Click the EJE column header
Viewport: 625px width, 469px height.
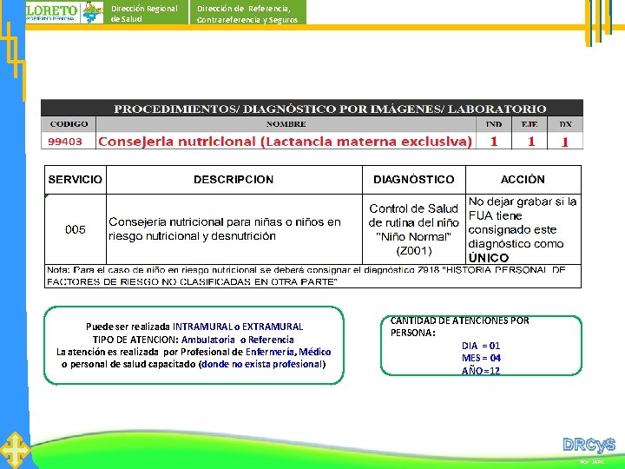[x=530, y=124]
